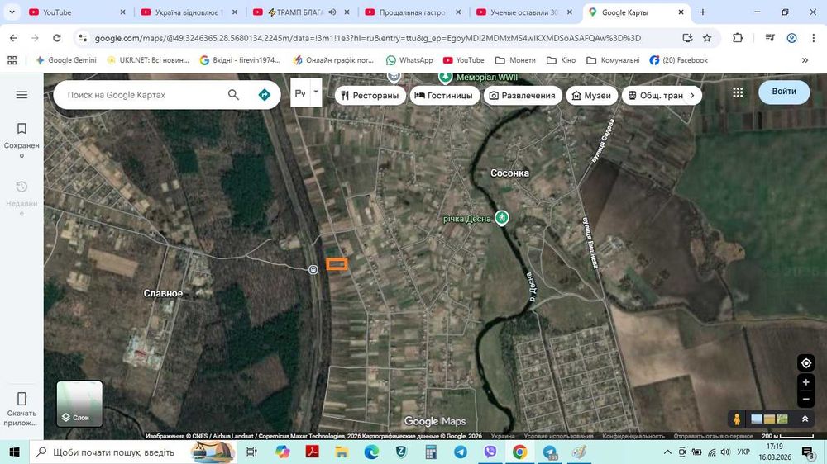Expand the imagery strip up chevrons
The width and height of the screenshot is (827, 464).
pos(805,419)
